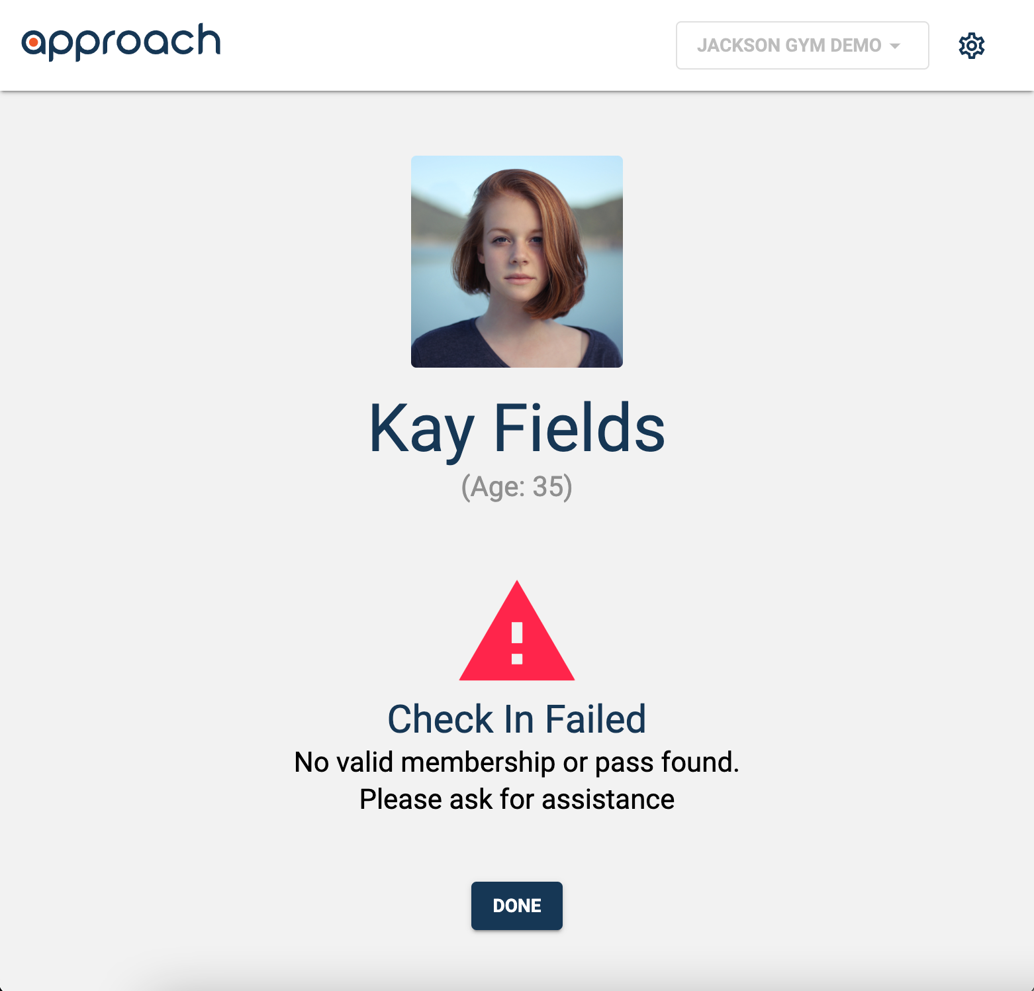Click the Age: 35 label
The width and height of the screenshot is (1034, 991).
[517, 487]
